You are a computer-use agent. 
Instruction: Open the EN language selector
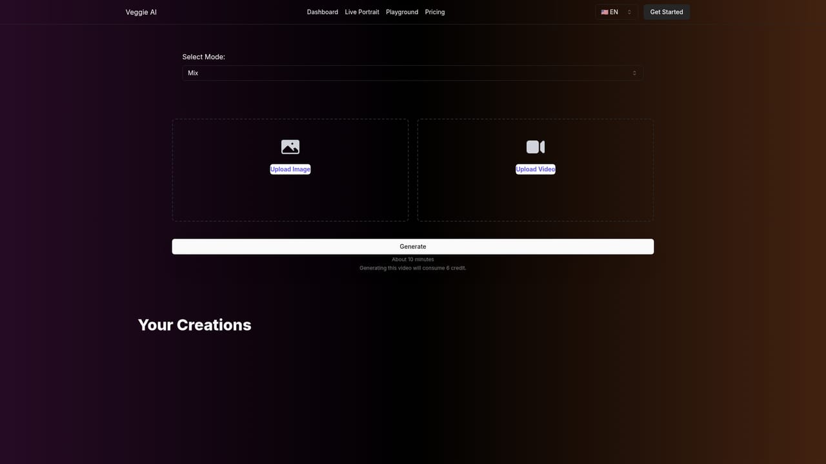tap(616, 12)
